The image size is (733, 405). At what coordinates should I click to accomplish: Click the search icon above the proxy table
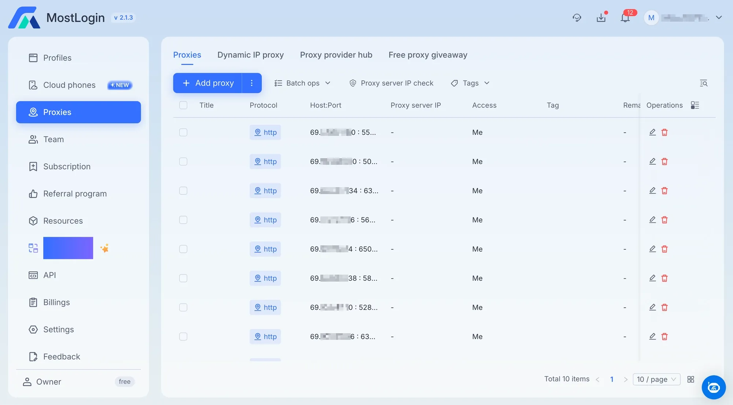click(x=704, y=83)
